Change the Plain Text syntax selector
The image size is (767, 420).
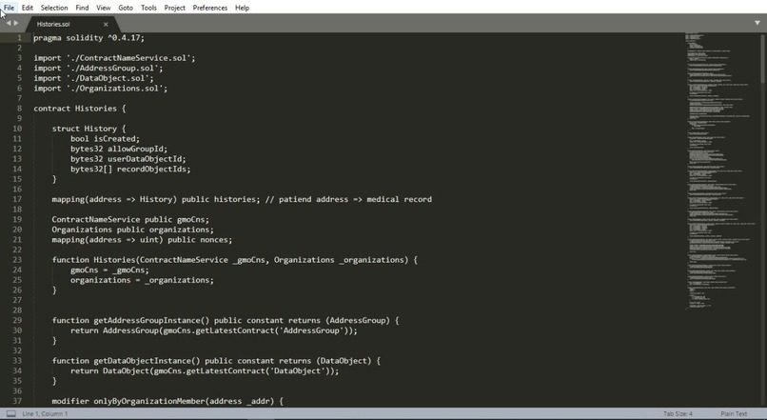734,413
